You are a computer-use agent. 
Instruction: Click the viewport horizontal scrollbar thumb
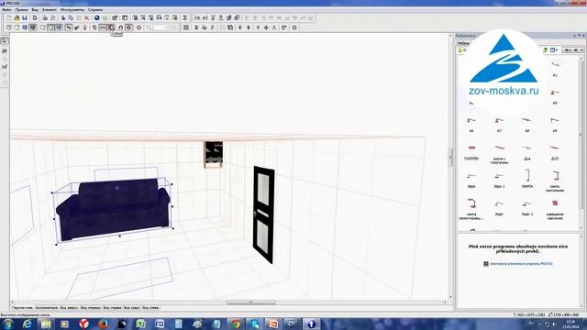250,302
